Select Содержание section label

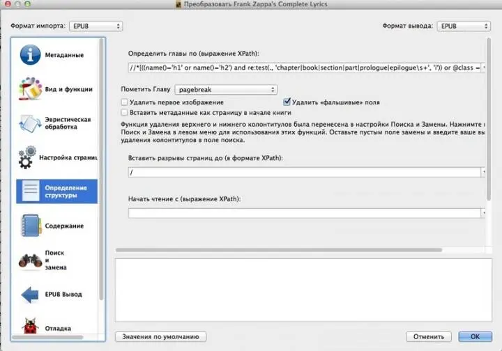tap(64, 226)
